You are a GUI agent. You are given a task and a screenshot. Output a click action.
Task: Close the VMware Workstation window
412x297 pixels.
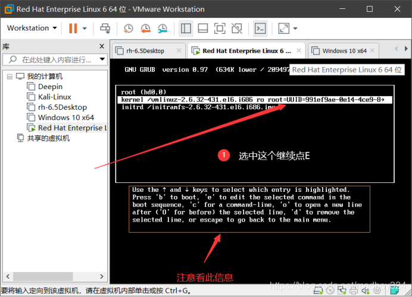click(397, 9)
